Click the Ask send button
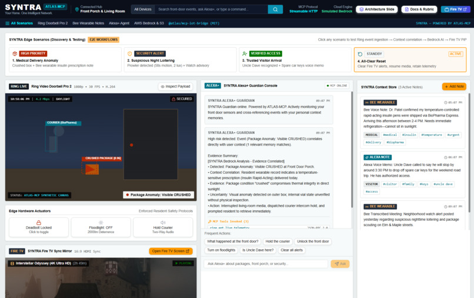 pyautogui.click(x=340, y=264)
